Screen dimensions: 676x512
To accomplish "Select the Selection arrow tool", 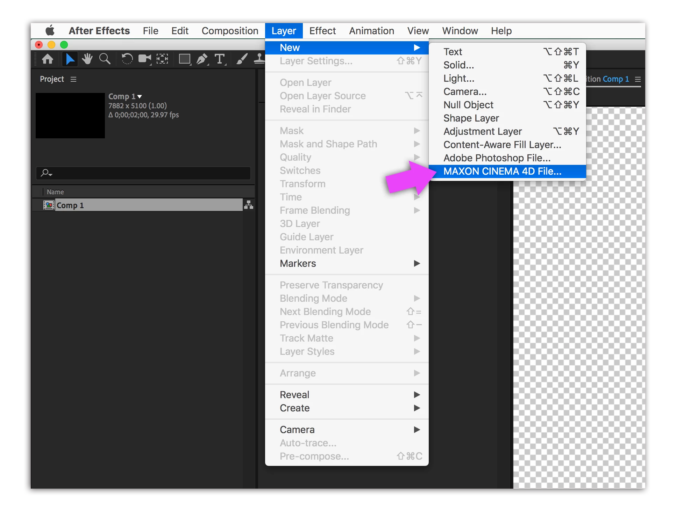I will [70, 59].
